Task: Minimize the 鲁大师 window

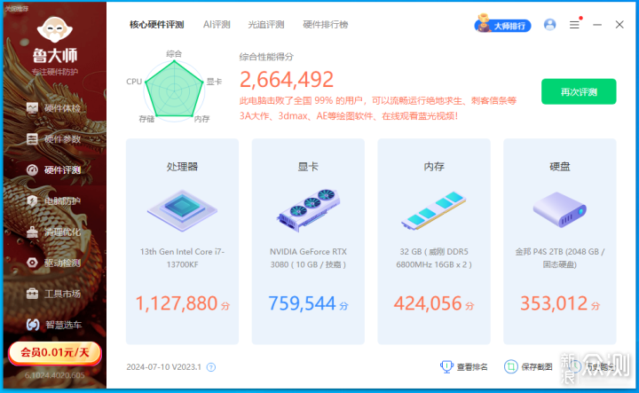Action: (x=597, y=25)
